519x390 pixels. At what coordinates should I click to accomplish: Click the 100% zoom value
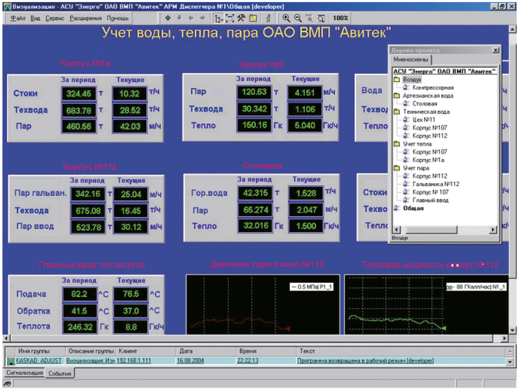click(x=340, y=18)
